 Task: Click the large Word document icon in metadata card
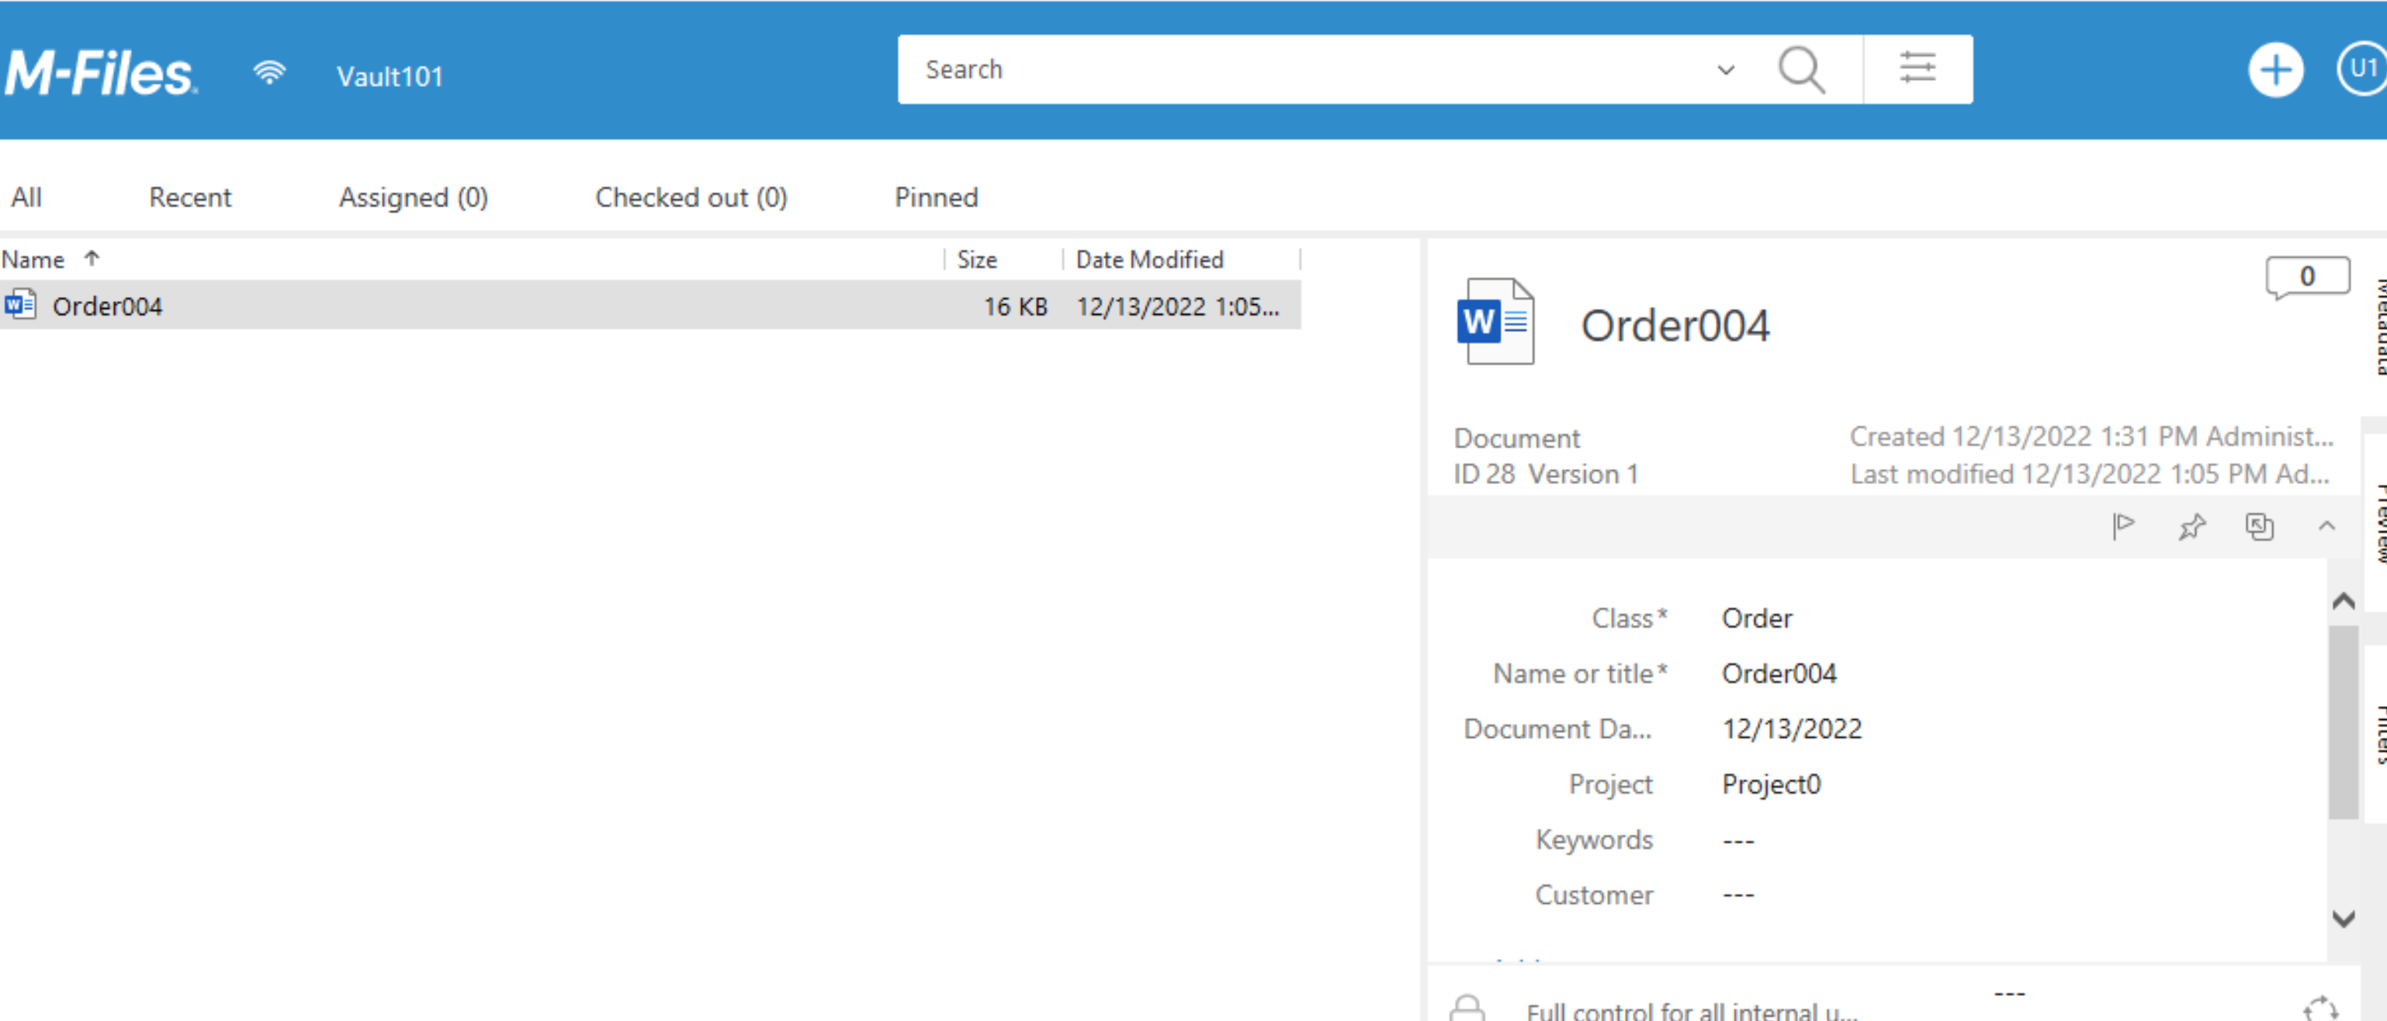(1495, 321)
